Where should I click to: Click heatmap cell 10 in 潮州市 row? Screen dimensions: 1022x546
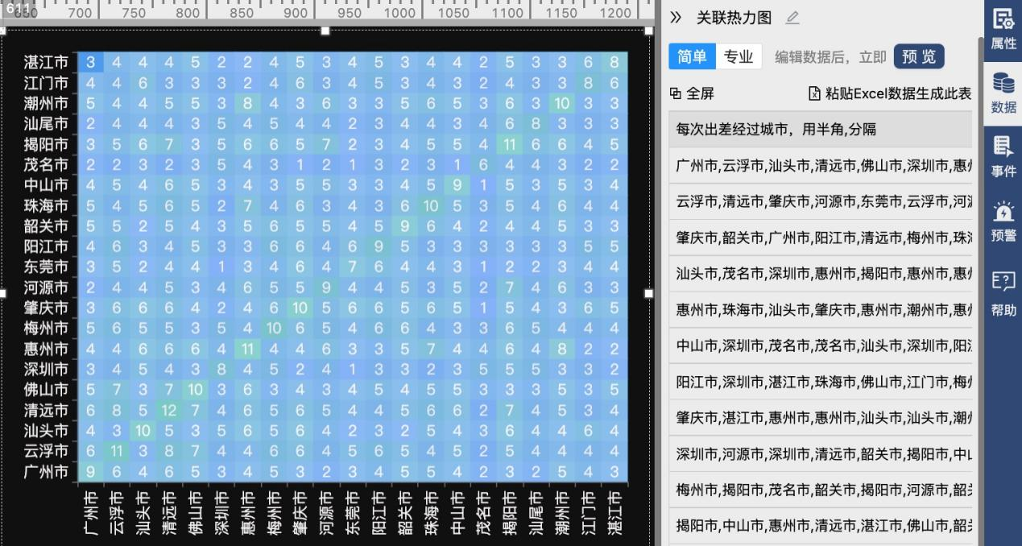click(562, 103)
